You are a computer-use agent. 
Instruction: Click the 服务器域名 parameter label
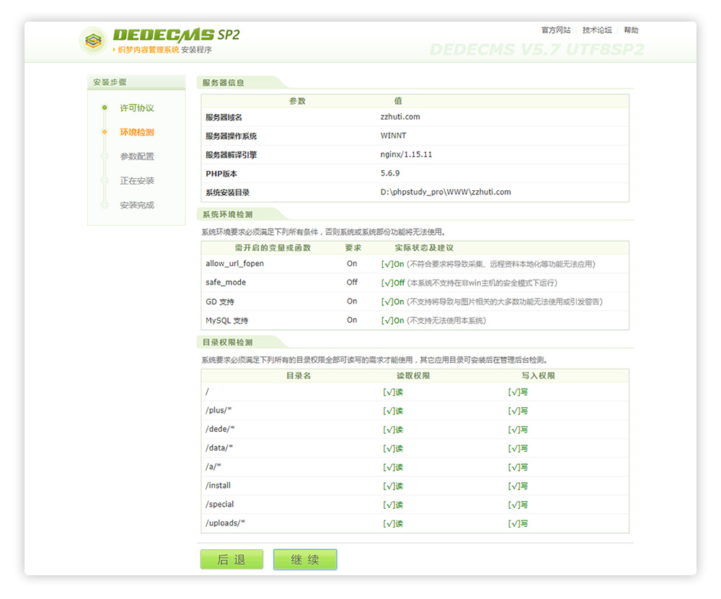(x=224, y=117)
